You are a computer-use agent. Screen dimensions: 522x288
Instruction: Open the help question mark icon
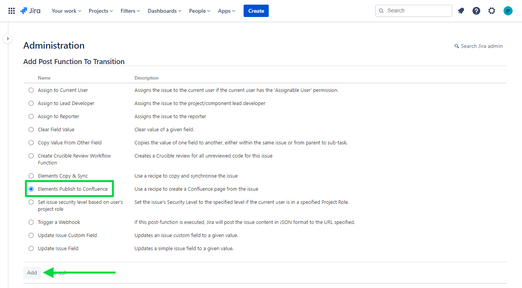476,11
